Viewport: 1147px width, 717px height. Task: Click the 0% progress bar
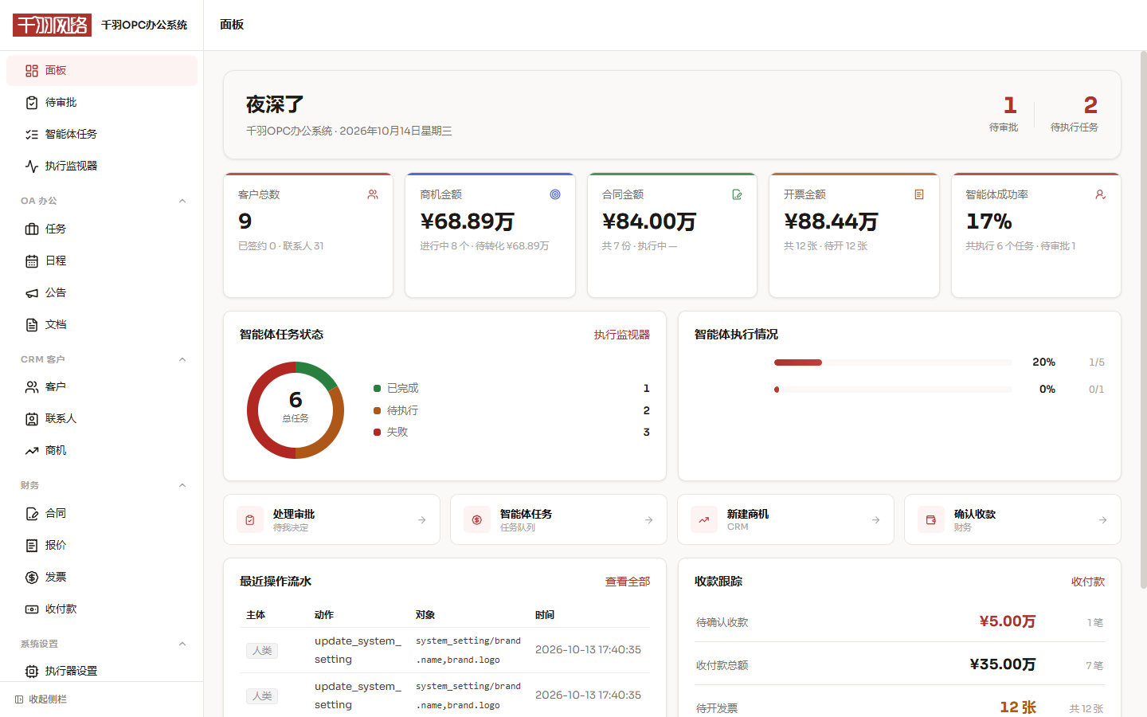pos(893,390)
